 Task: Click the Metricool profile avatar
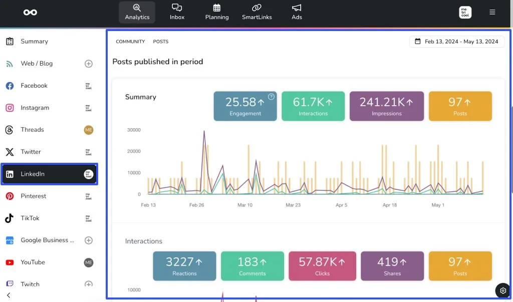click(464, 12)
